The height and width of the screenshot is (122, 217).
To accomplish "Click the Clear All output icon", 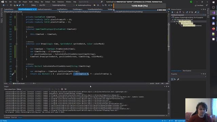I will 62,89.
